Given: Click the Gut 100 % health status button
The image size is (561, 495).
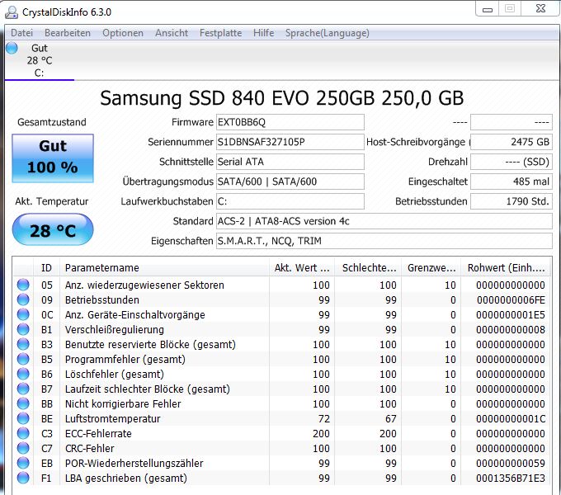Looking at the screenshot, I should click(53, 158).
